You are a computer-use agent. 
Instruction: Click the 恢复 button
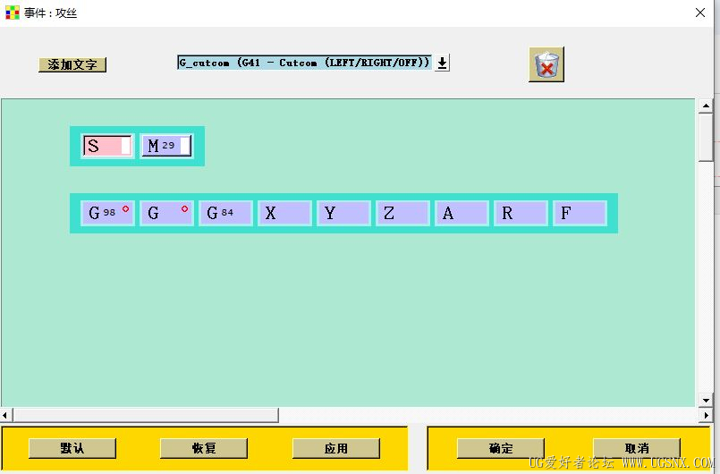coord(204,448)
